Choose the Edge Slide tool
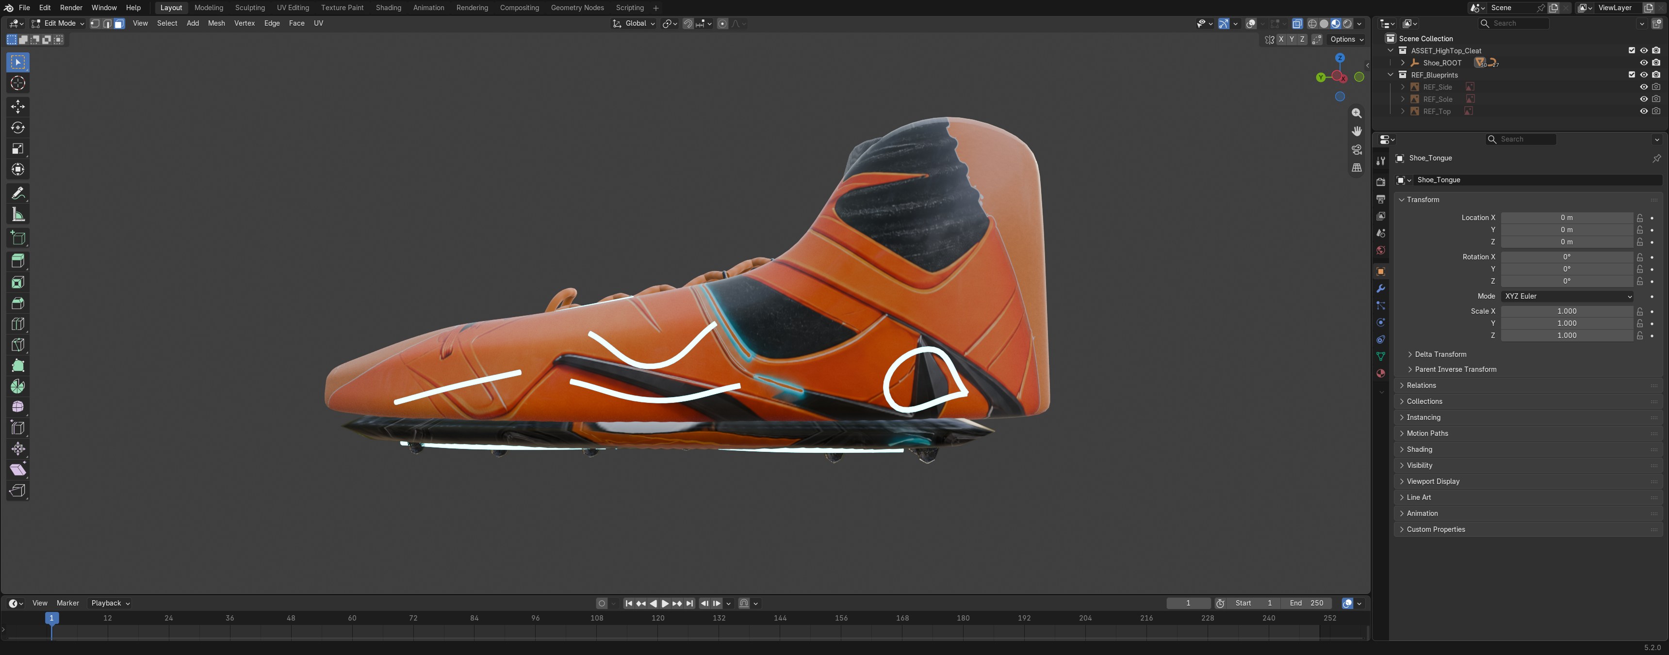1669x655 pixels. [x=18, y=428]
